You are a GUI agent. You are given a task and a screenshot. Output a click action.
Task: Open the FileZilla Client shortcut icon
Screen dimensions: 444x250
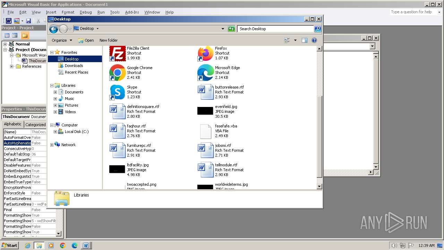coord(117,53)
